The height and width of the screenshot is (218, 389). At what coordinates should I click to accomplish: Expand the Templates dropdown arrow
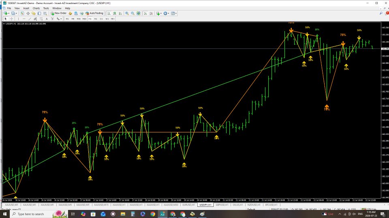pos(176,13)
